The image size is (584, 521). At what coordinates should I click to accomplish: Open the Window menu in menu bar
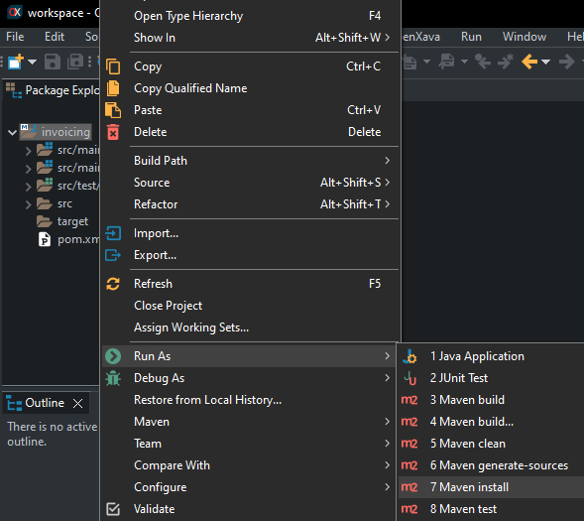pos(525,37)
